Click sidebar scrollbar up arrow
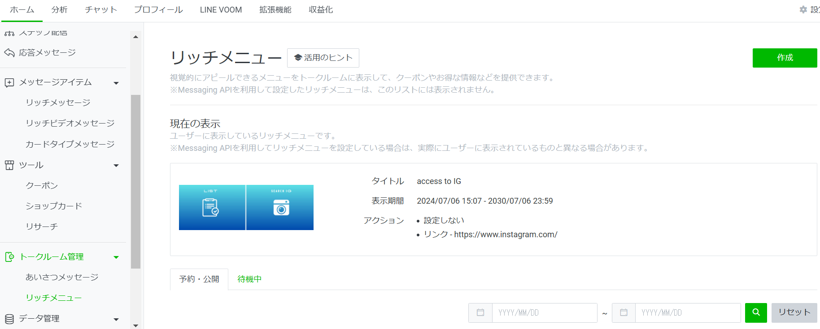Screen dimensions: 820x329 pyautogui.click(x=135, y=37)
